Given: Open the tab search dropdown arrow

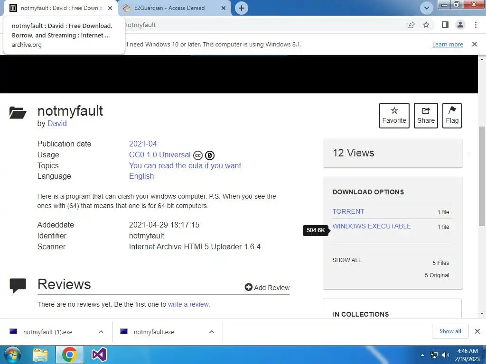Looking at the screenshot, I should [427, 8].
